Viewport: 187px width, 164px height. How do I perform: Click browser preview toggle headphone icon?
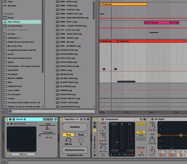pyautogui.click(x=10, y=112)
